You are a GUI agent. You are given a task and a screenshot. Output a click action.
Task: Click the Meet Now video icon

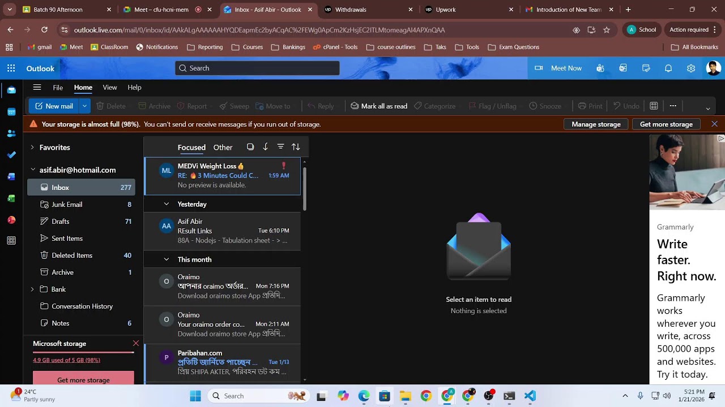(539, 68)
